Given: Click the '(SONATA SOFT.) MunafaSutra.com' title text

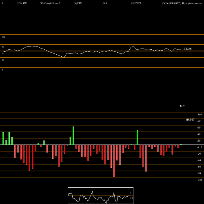Looking at the screenshot, I should (182, 3).
